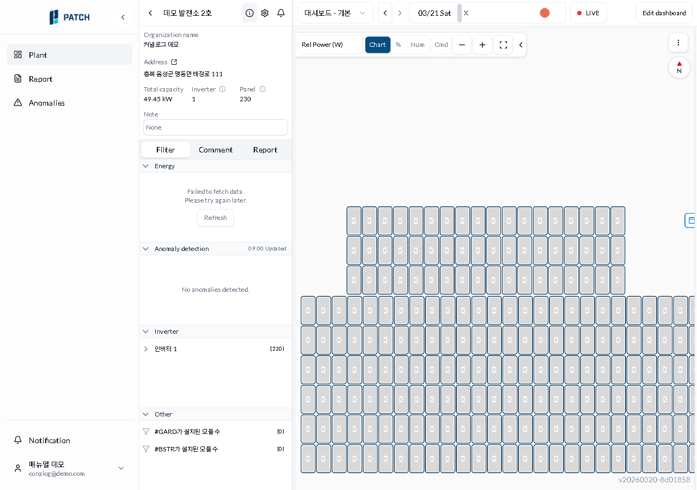Open plant alerts bell icon
The image size is (697, 490).
281,13
